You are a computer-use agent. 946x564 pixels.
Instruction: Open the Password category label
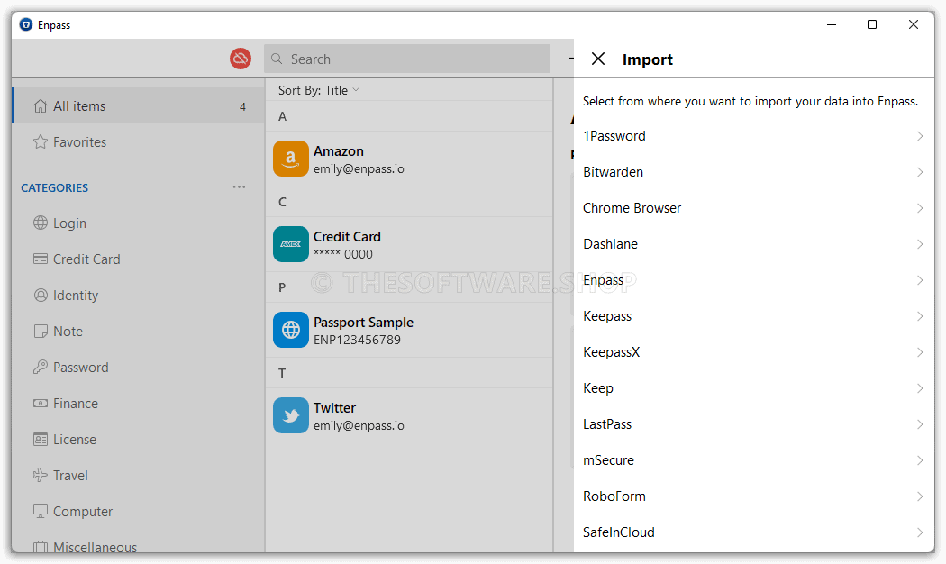point(81,368)
